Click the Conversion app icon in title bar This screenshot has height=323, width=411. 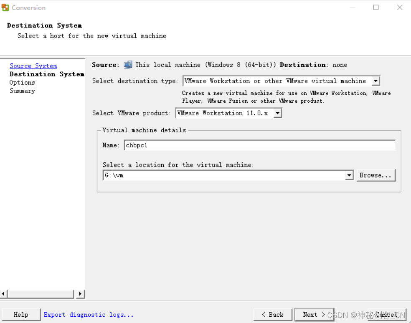(5, 8)
